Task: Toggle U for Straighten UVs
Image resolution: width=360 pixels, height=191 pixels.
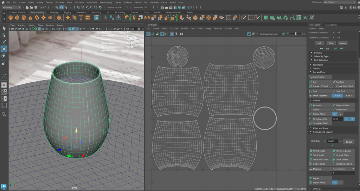Action: click(x=346, y=119)
